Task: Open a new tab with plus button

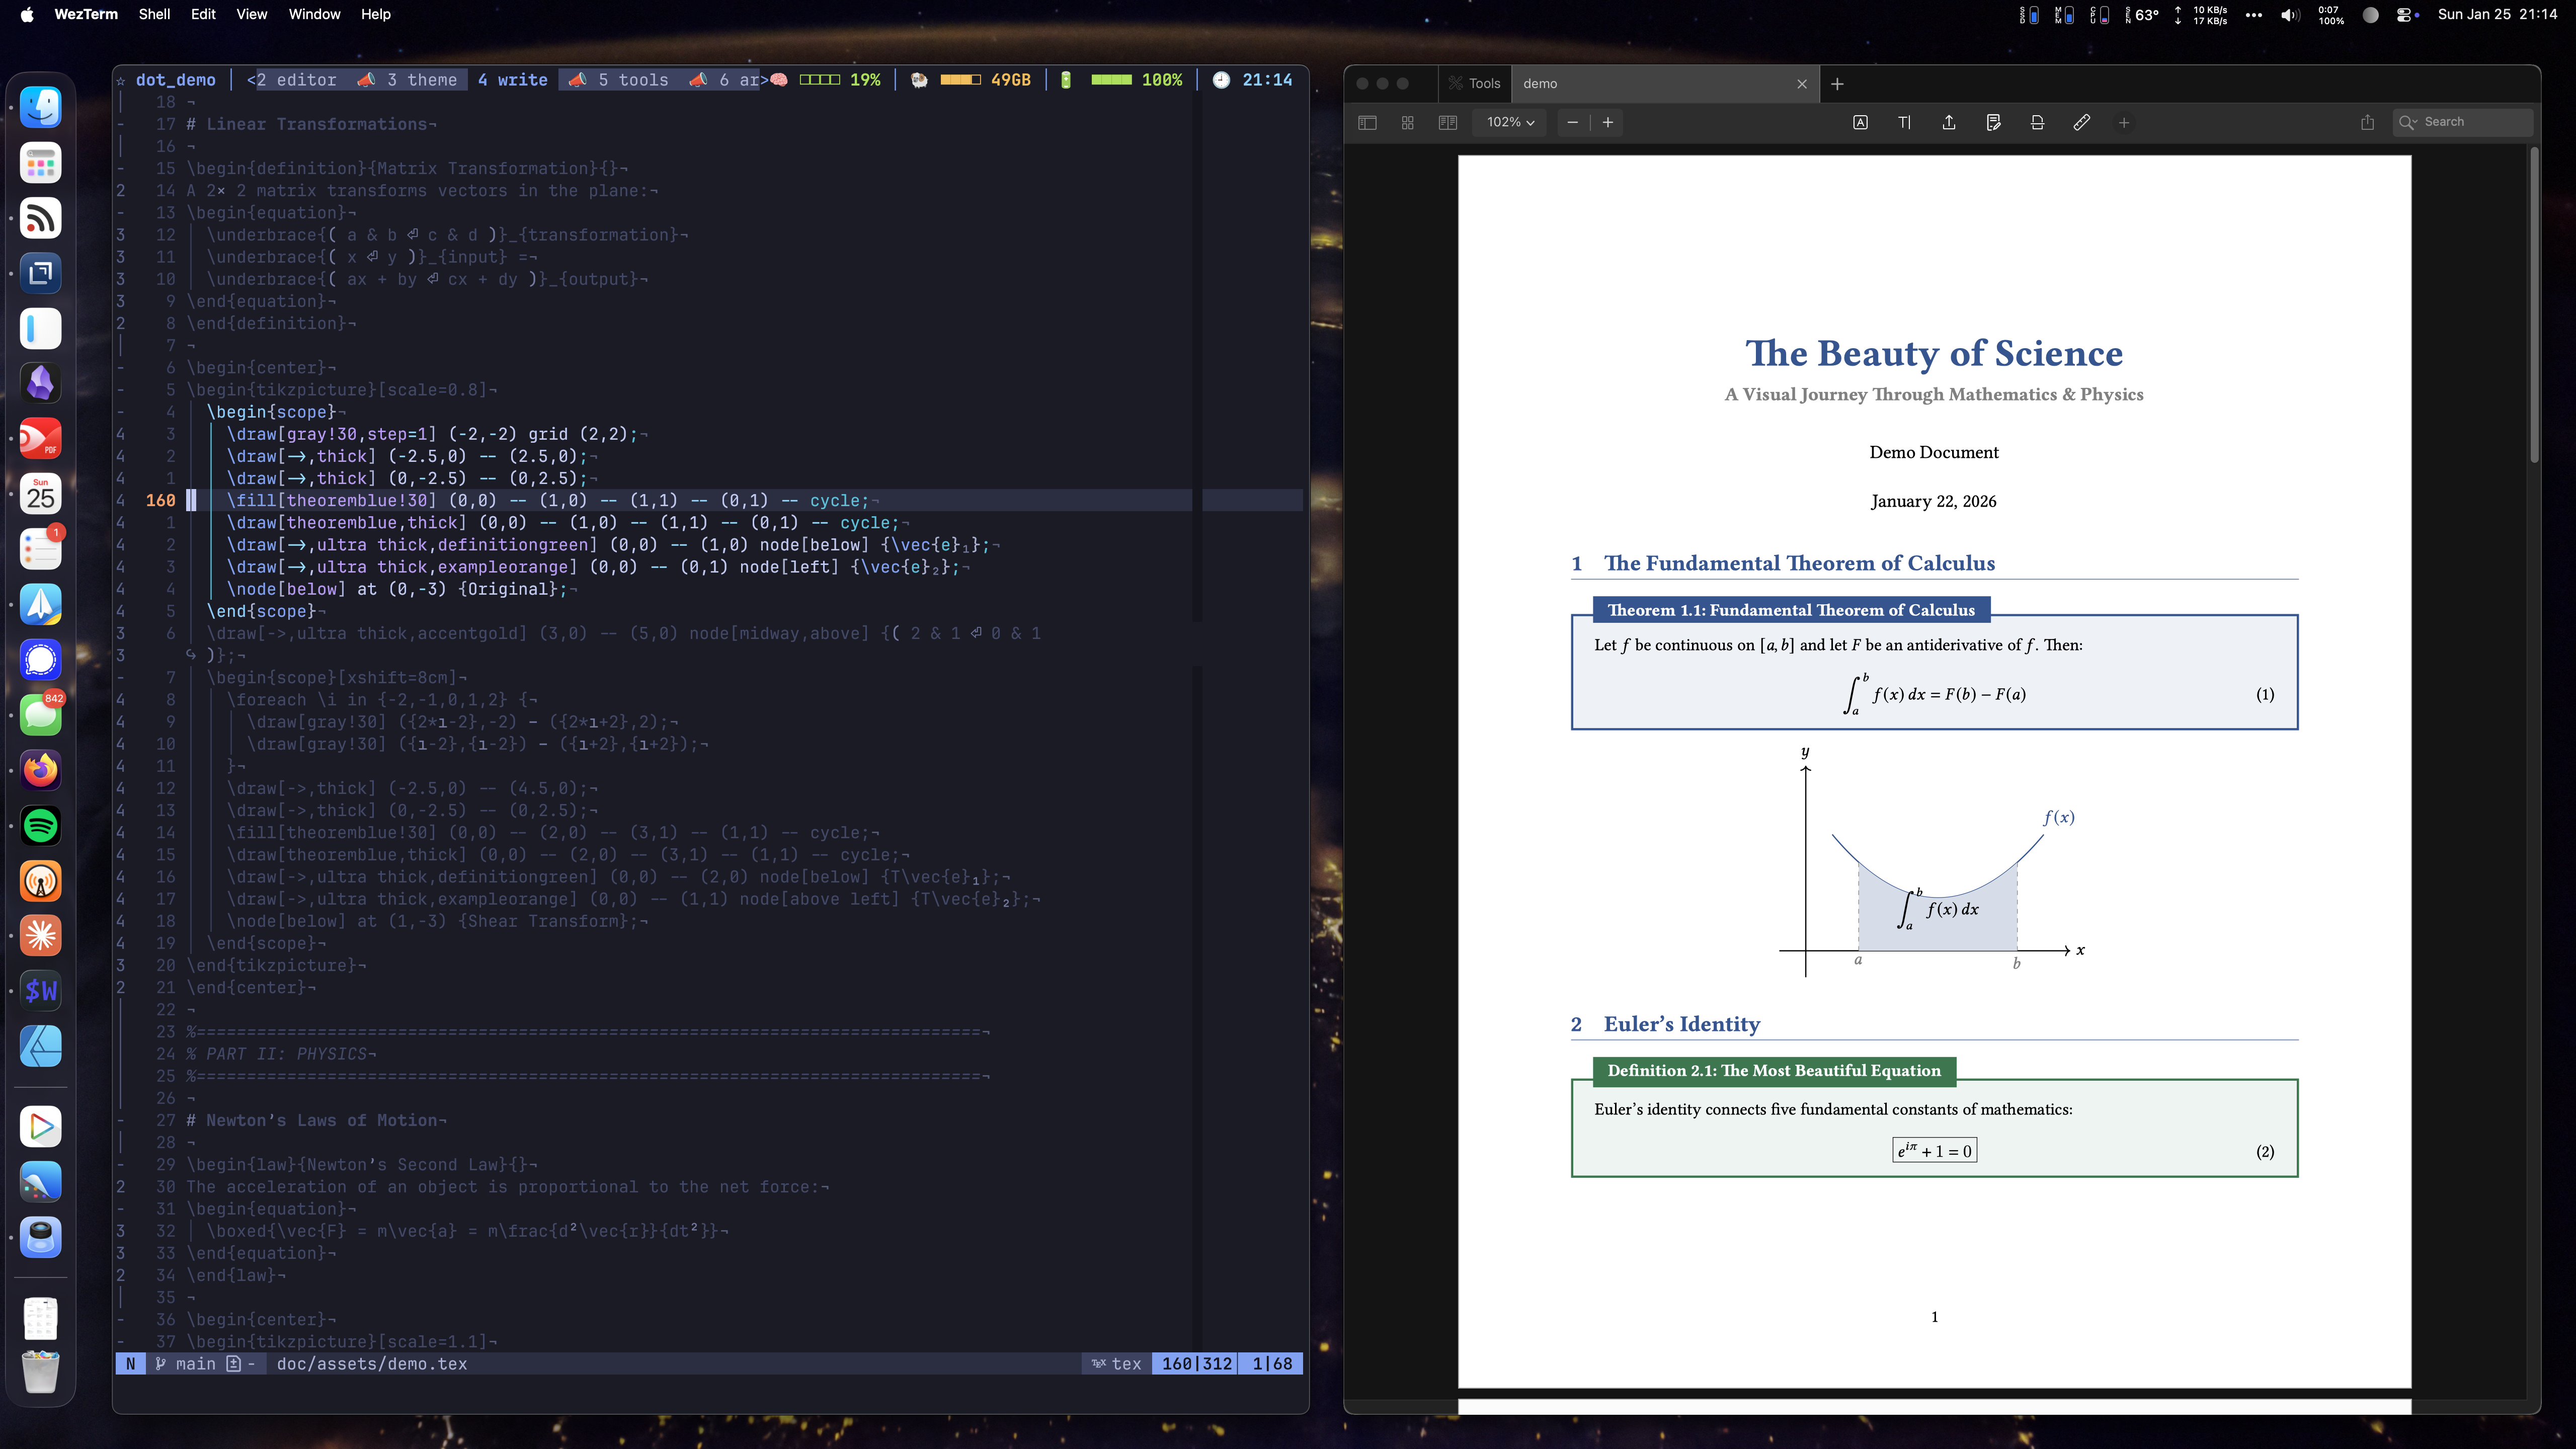Action: pos(1837,84)
